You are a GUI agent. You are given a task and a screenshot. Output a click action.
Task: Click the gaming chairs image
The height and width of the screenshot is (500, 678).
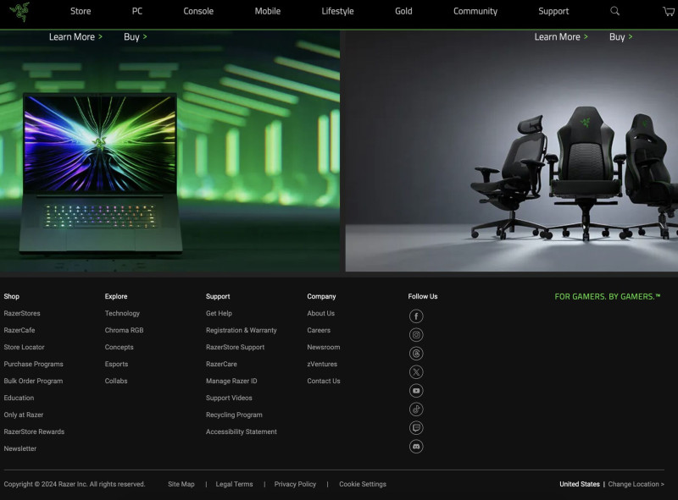tap(575, 173)
